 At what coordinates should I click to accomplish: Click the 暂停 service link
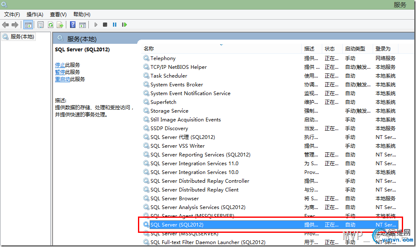(x=60, y=72)
